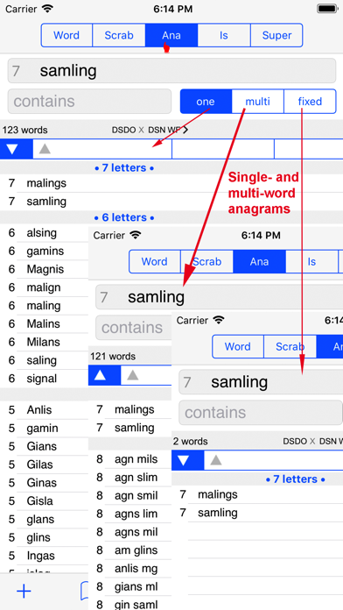
Task: Select the Ana tab in the topmost screen
Action: point(171,35)
